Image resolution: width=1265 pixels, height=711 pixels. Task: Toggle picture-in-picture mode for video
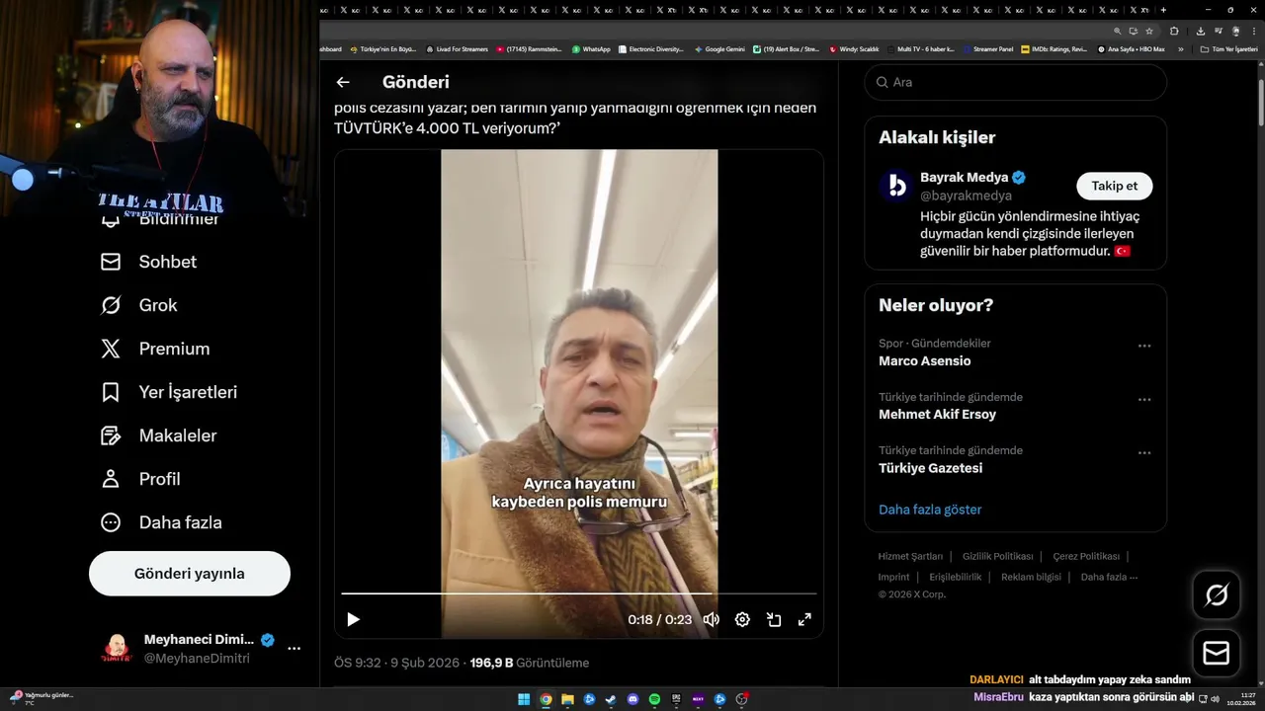pyautogui.click(x=774, y=619)
